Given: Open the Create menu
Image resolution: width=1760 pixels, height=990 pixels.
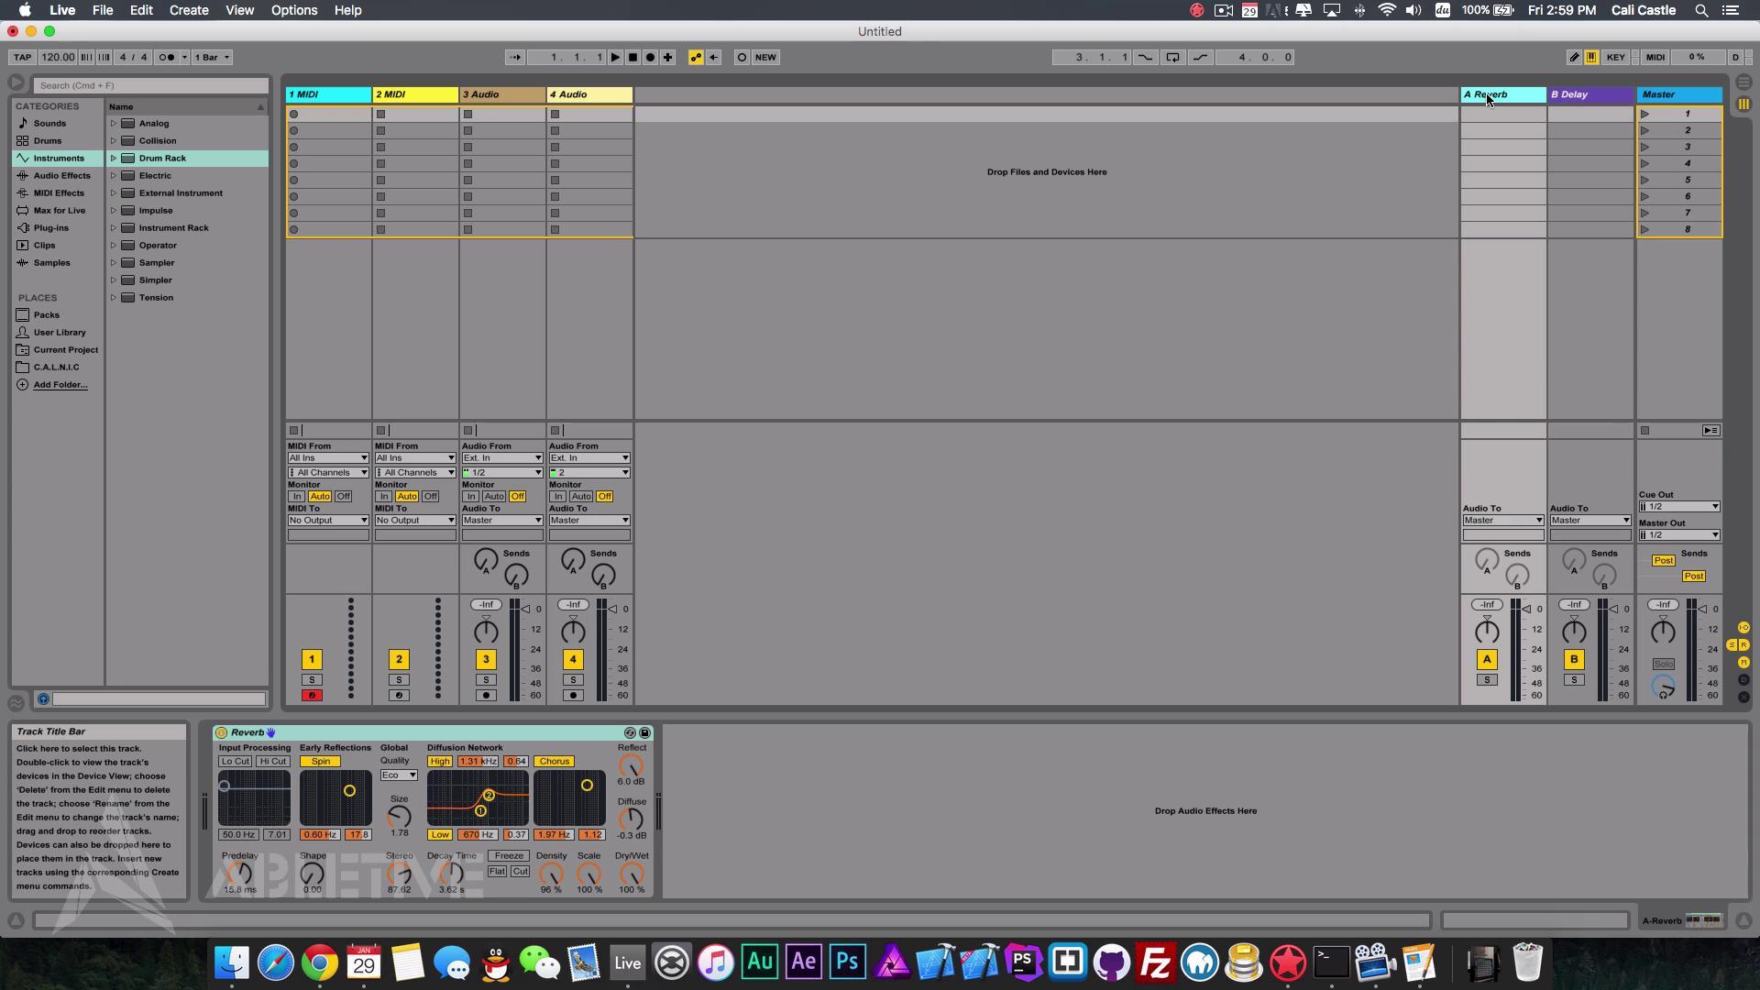Looking at the screenshot, I should 188,10.
